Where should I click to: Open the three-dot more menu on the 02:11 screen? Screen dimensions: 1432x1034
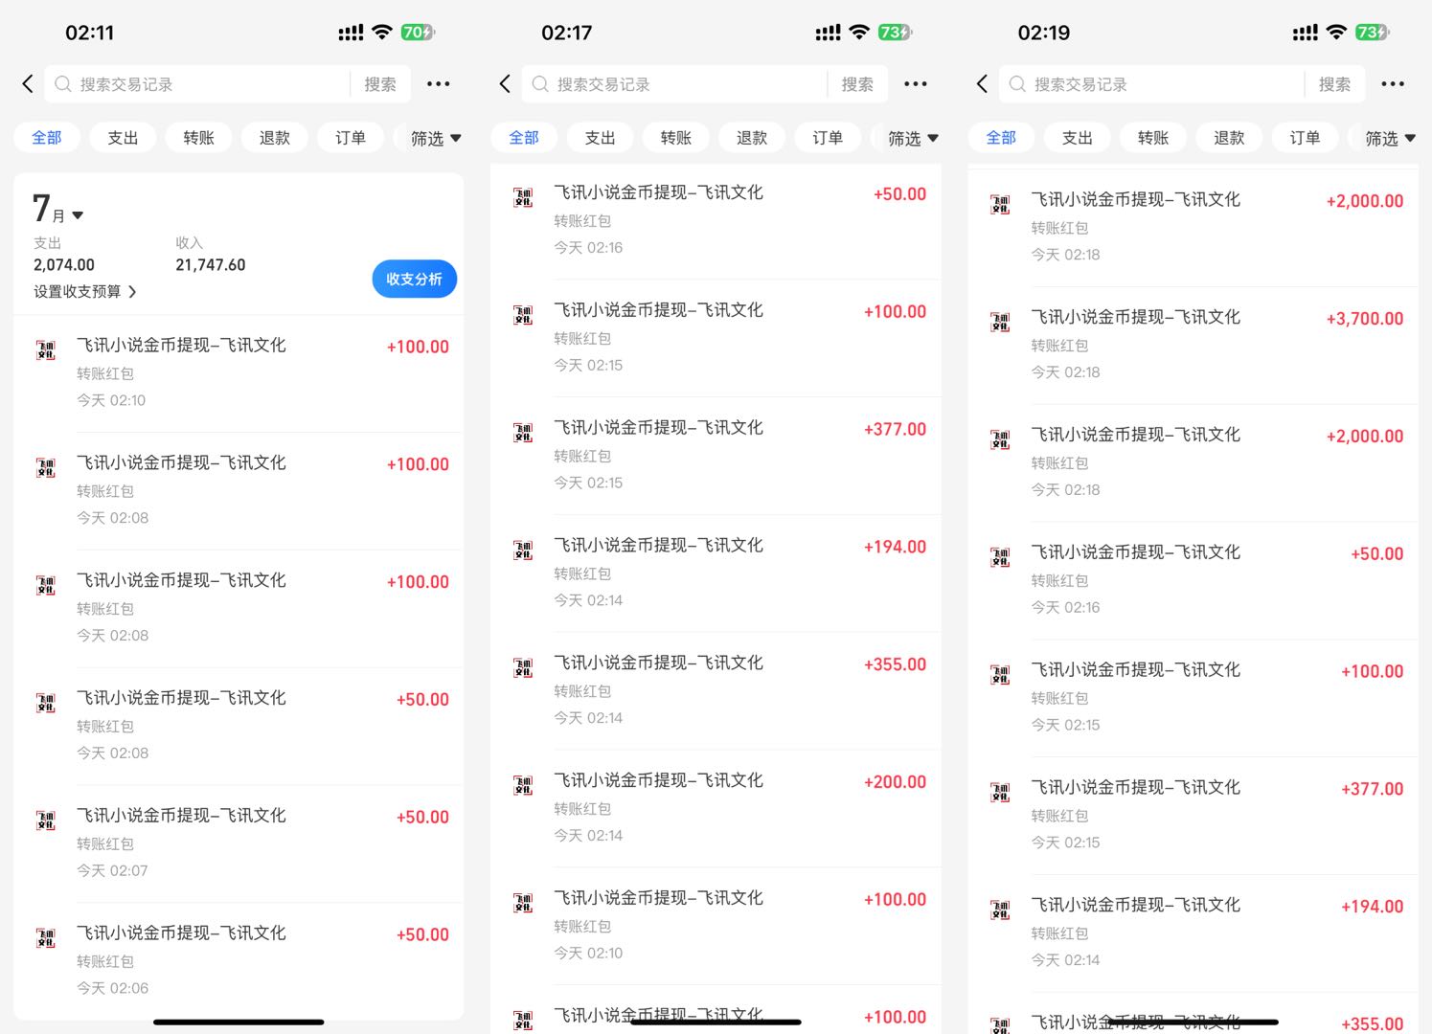(439, 84)
